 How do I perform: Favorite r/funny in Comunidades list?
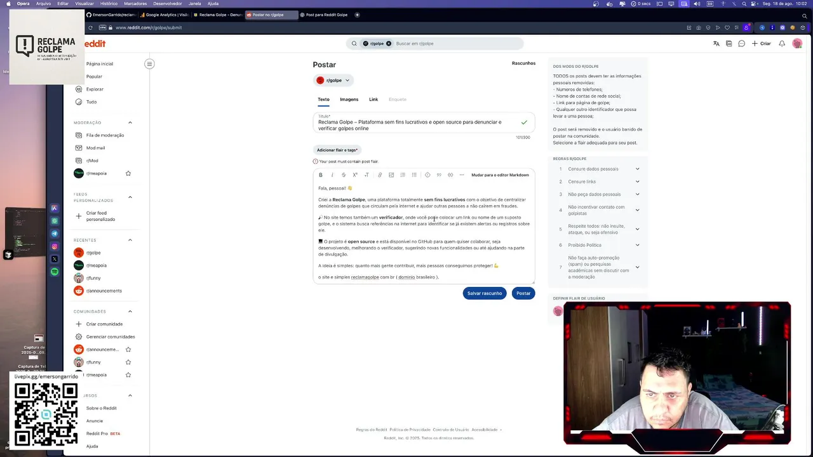click(128, 362)
